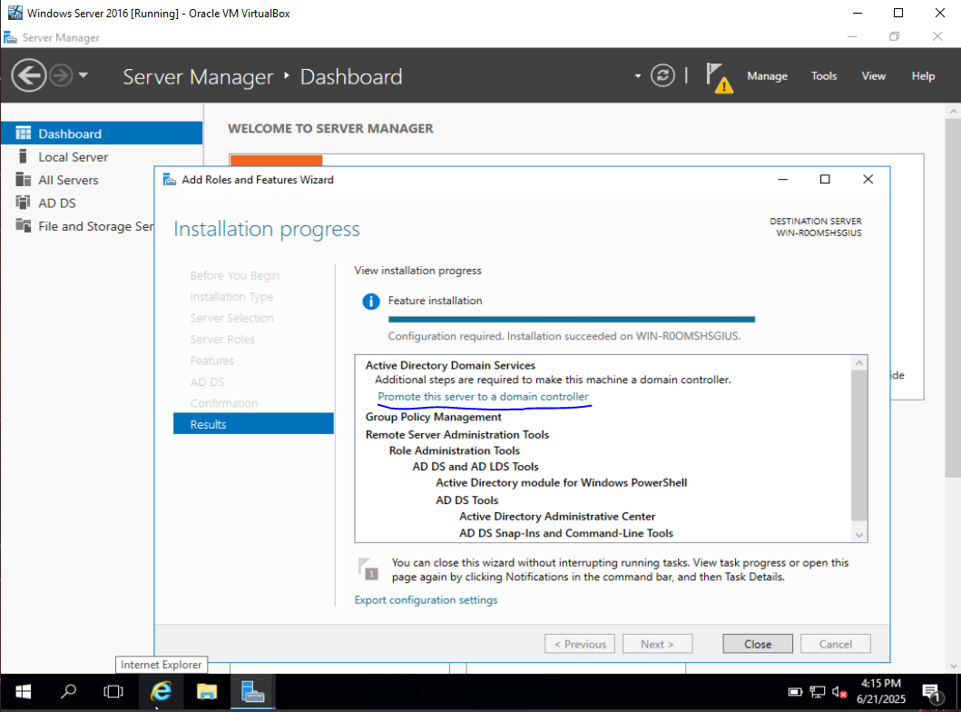The width and height of the screenshot is (961, 712).
Task: Minimize the Add Roles and Features Wizard
Action: click(782, 179)
